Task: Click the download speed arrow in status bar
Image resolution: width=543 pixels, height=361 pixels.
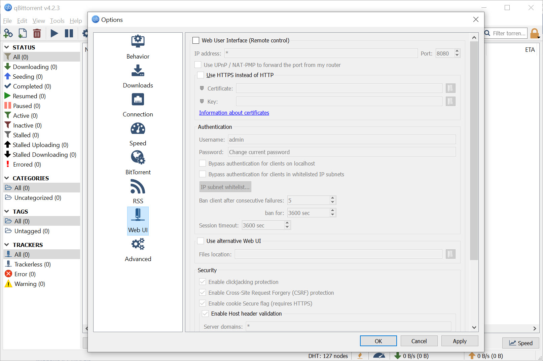Action: click(x=398, y=356)
